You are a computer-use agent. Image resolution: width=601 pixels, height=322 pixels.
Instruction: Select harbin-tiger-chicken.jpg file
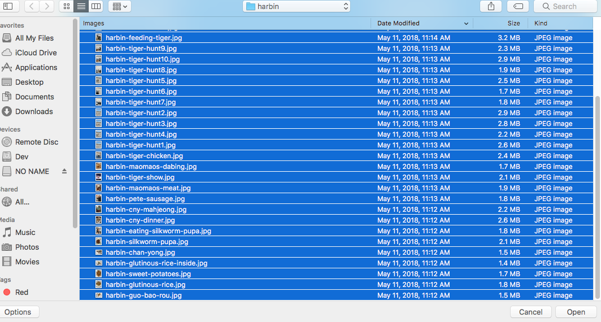pyautogui.click(x=336, y=156)
